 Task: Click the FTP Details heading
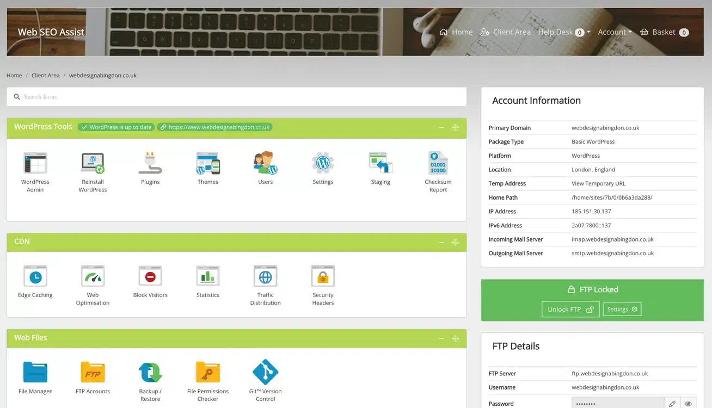[x=515, y=347]
